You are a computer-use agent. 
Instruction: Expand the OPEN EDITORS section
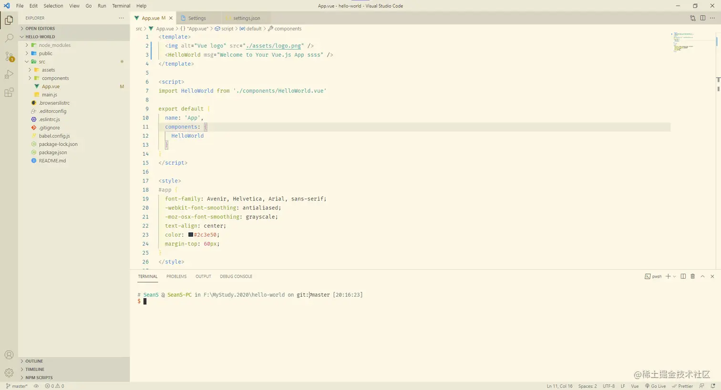(74, 29)
